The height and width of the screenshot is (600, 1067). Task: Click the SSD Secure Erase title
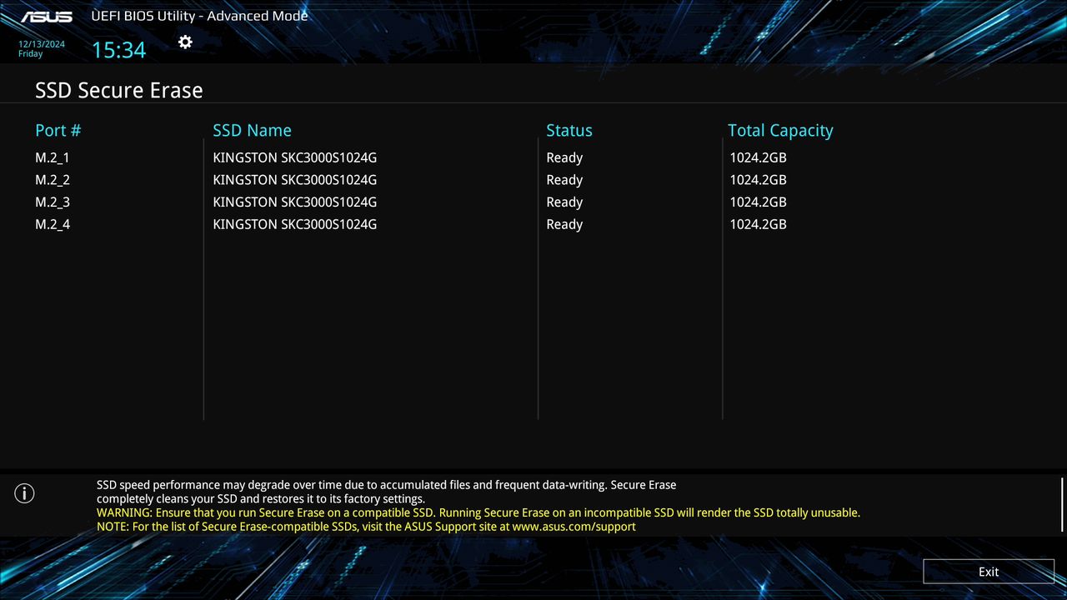pyautogui.click(x=119, y=90)
